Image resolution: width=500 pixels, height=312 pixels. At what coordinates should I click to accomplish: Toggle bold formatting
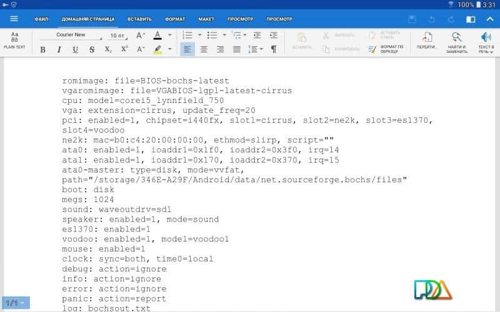(x=42, y=49)
